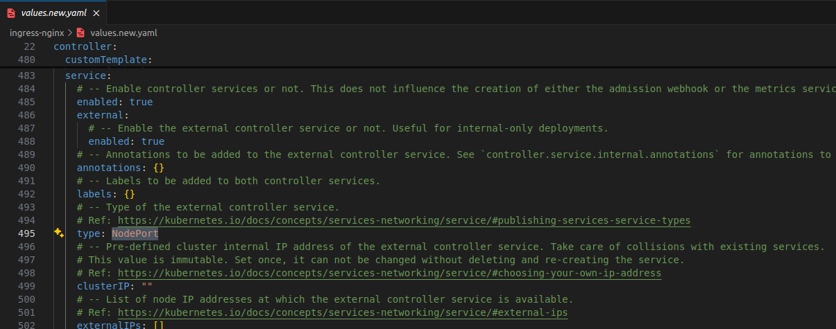Click the labels empty braces value

(129, 194)
